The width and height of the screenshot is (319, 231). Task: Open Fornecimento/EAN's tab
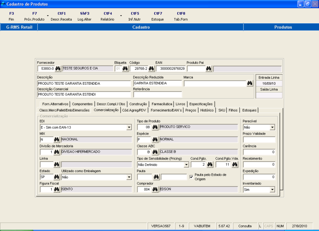(x=166, y=110)
